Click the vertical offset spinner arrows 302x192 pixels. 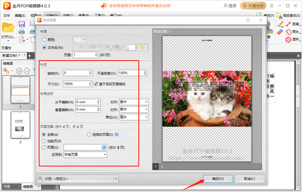coord(99,109)
